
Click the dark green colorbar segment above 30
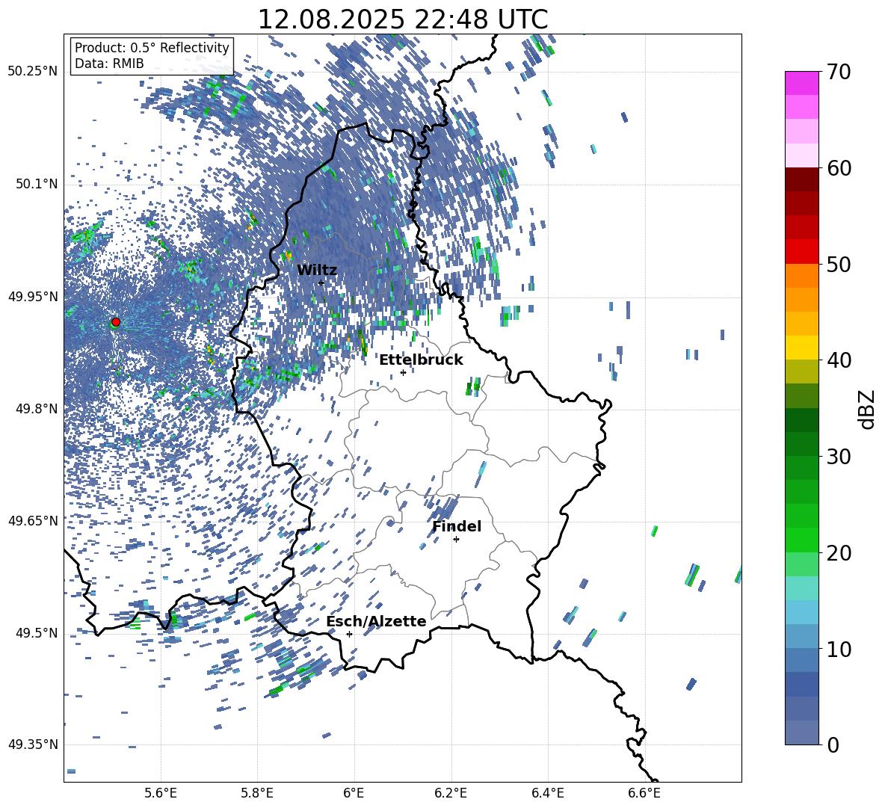click(802, 444)
